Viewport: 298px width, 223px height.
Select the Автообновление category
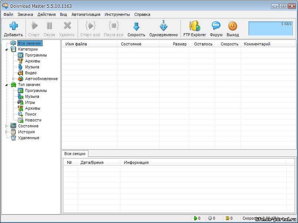point(41,79)
